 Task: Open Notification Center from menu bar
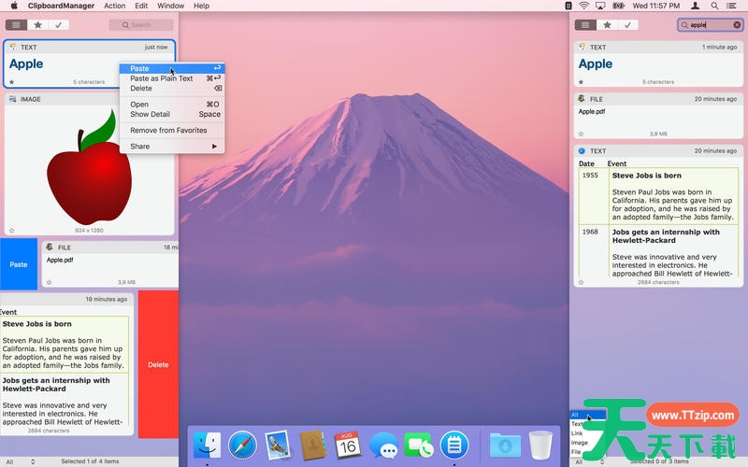pos(731,6)
